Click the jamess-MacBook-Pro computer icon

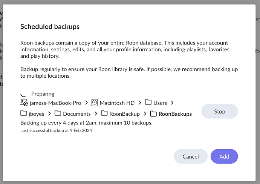click(24, 103)
